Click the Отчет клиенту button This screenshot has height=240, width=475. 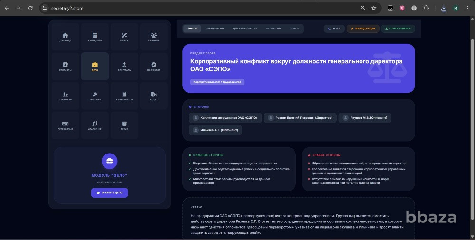(398, 29)
